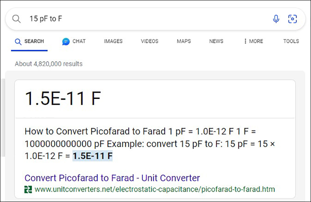This screenshot has width=311, height=202.
Task: Switch to the IMAGES tab
Action: pos(113,41)
